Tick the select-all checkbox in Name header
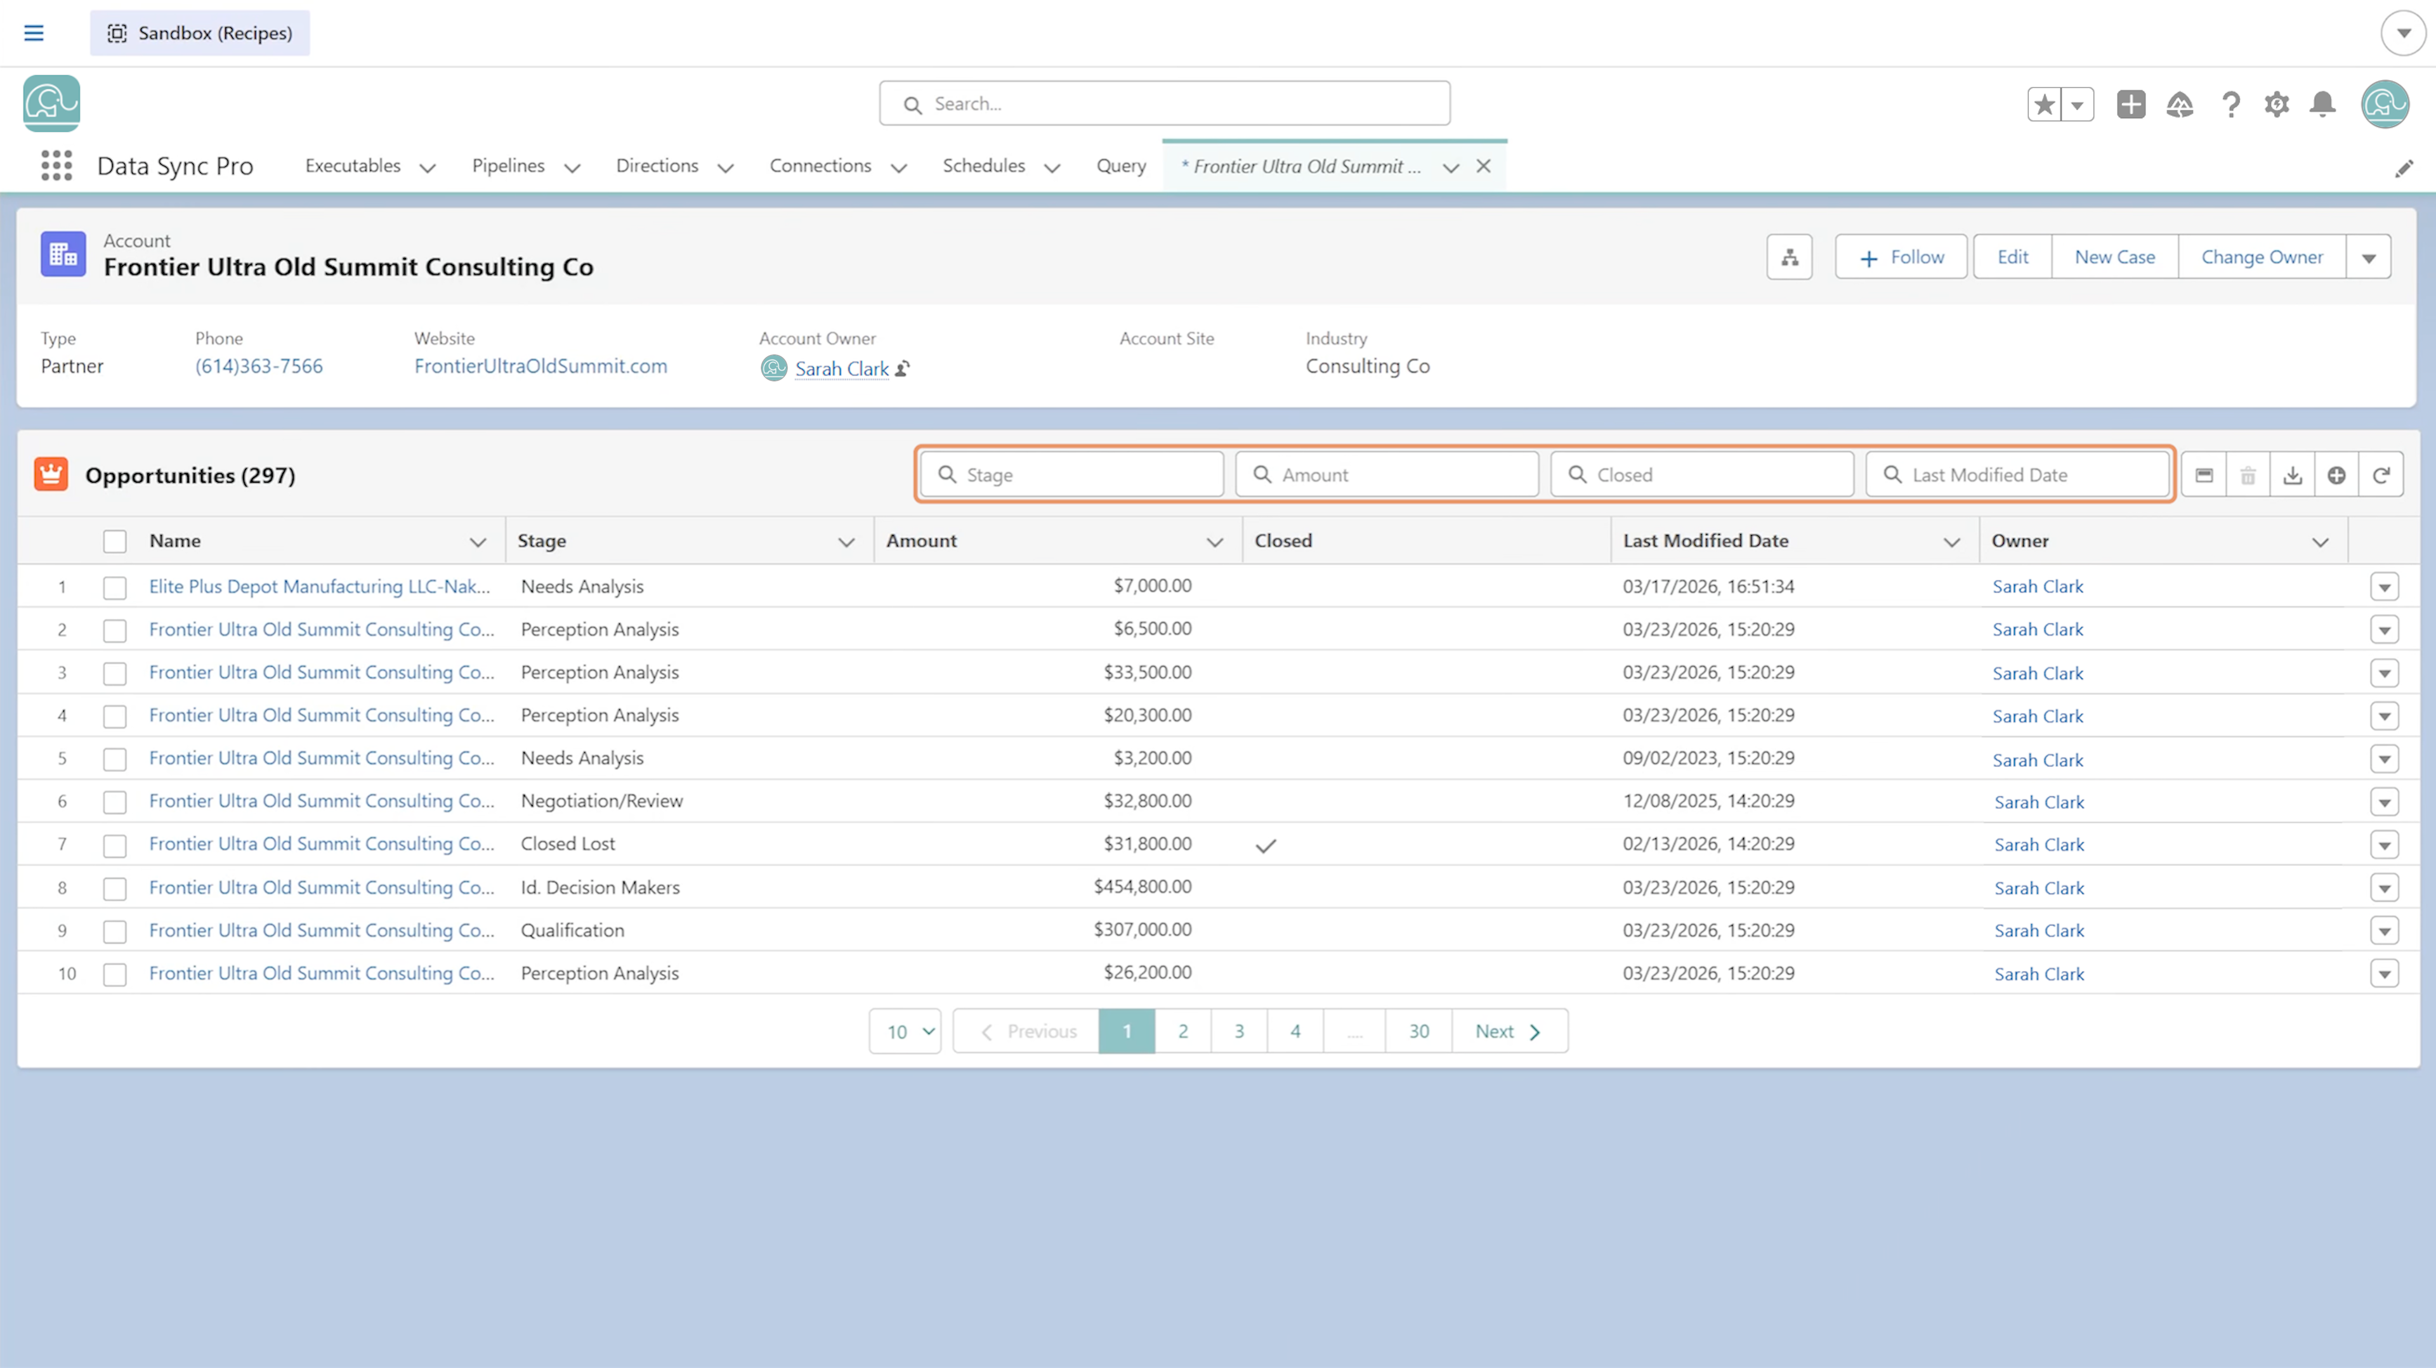This screenshot has width=2436, height=1368. [x=114, y=542]
